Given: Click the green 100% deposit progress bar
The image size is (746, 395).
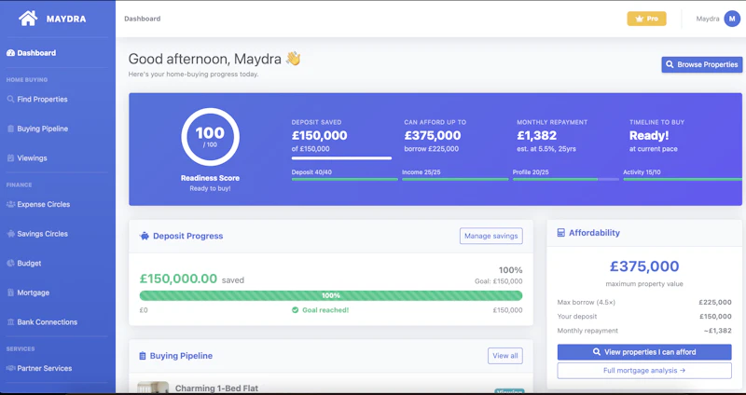Looking at the screenshot, I should click(331, 295).
